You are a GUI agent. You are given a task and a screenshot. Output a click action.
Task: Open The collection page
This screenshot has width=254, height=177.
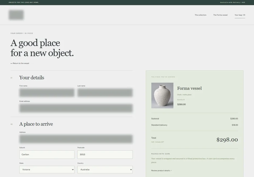point(200,15)
